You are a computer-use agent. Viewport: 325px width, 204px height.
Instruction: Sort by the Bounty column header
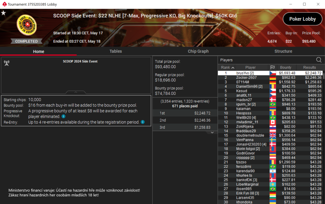coord(286,67)
